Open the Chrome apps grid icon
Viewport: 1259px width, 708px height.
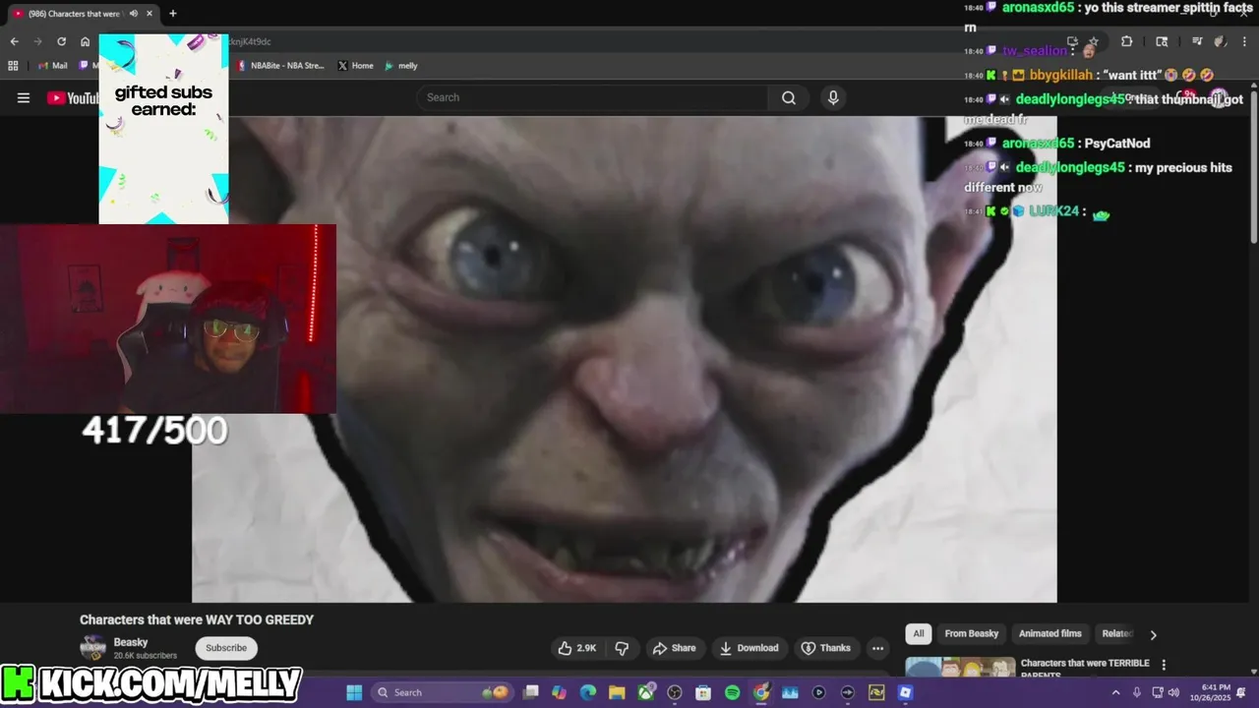click(x=13, y=66)
